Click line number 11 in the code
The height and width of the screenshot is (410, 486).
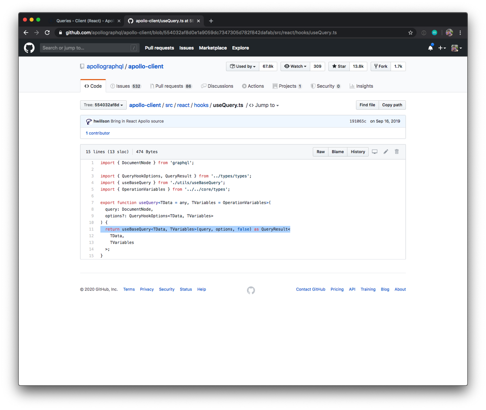click(x=91, y=229)
